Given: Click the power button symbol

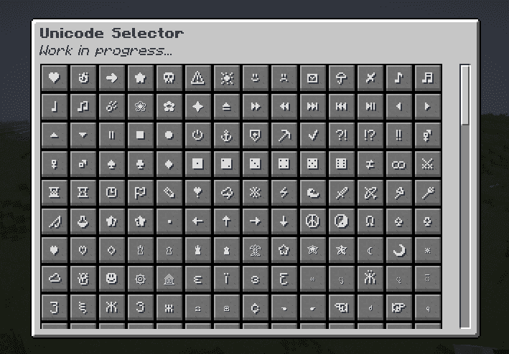Looking at the screenshot, I should 197,135.
